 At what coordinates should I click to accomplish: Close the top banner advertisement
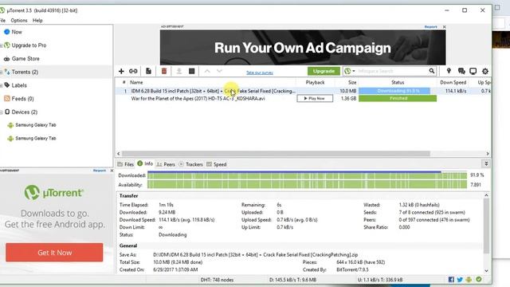(445, 27)
